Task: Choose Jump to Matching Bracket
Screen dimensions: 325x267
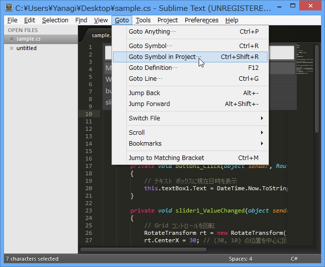Action: click(x=190, y=158)
